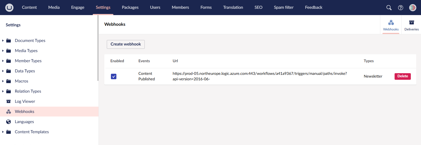The height and width of the screenshot is (145, 421).
Task: Expand the Member Types node
Action: (x=3, y=61)
